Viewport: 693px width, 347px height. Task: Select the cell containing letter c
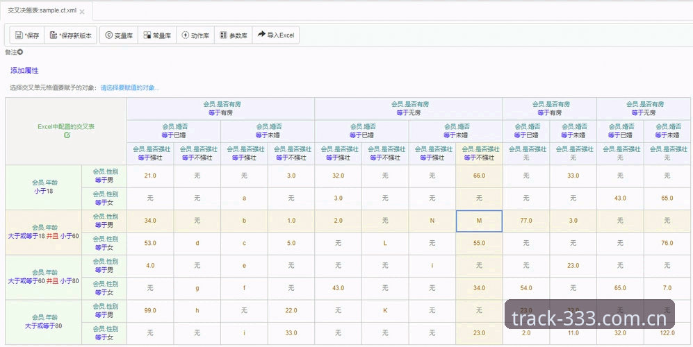click(244, 244)
